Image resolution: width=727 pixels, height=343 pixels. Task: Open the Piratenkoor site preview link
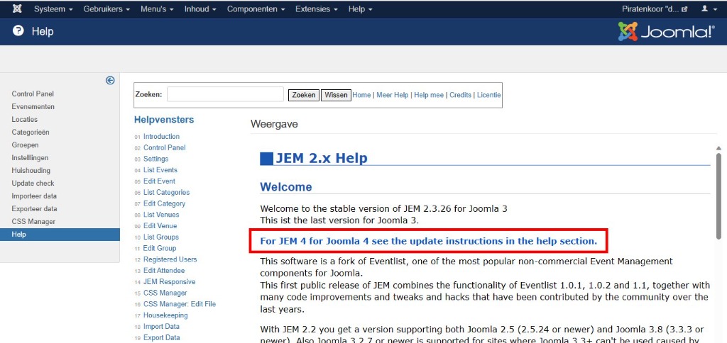pyautogui.click(x=654, y=9)
